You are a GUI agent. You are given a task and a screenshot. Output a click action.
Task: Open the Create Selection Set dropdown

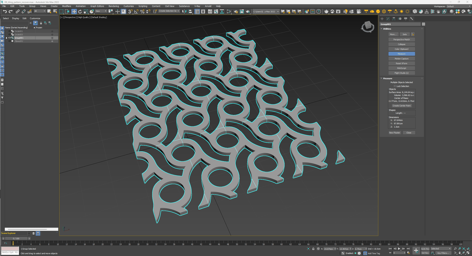(169, 11)
